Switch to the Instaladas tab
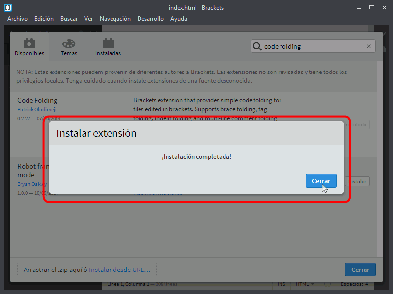Screen dimensions: 393x294 click(x=108, y=47)
